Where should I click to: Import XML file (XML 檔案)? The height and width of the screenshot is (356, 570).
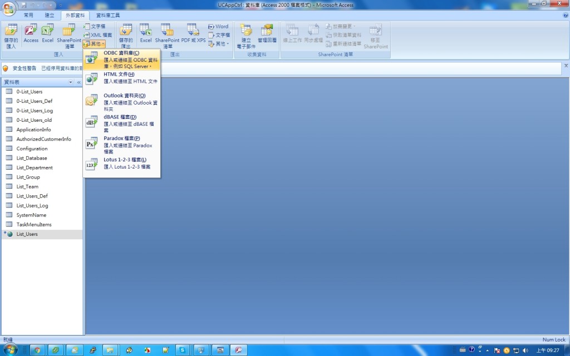coord(98,35)
